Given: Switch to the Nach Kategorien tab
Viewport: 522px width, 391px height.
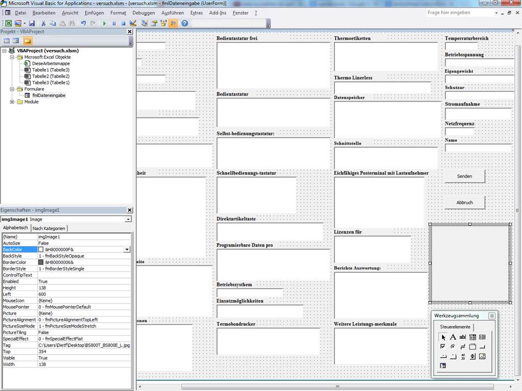Looking at the screenshot, I should pos(49,228).
